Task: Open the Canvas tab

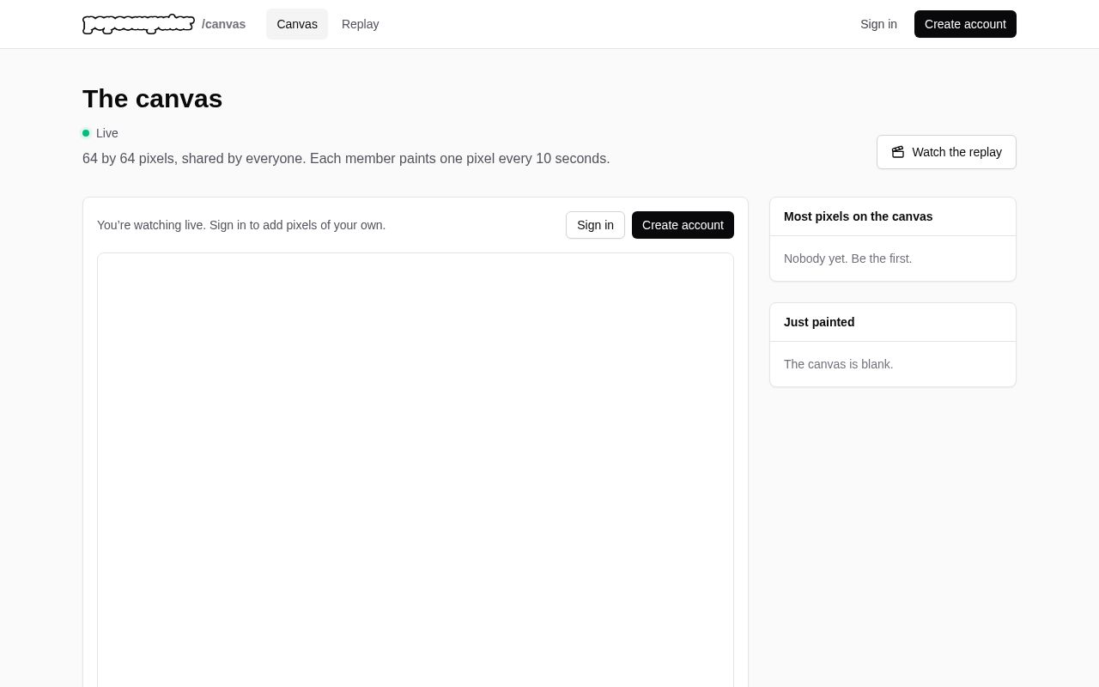Action: coord(297,24)
